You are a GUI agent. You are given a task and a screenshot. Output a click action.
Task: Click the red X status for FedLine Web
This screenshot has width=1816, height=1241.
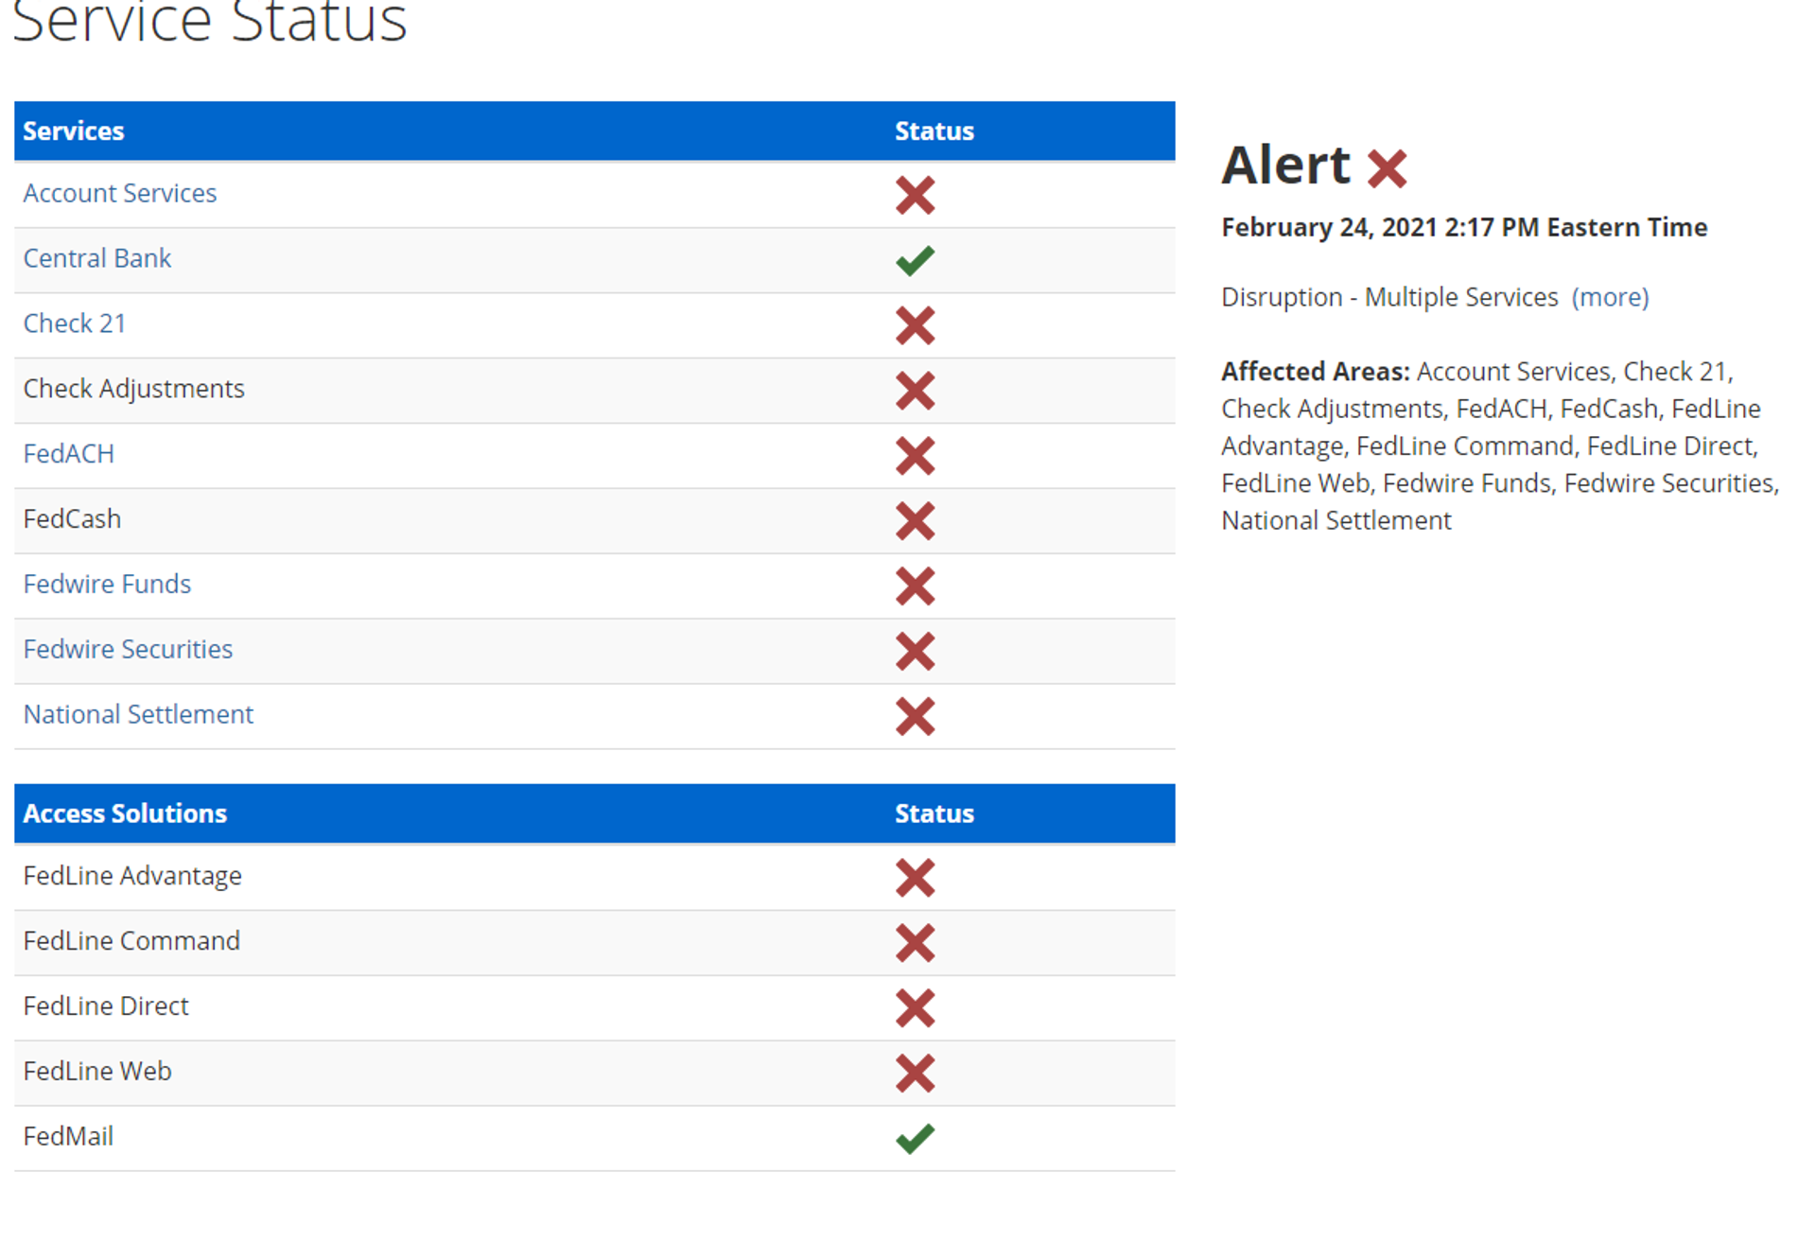[x=915, y=1074]
